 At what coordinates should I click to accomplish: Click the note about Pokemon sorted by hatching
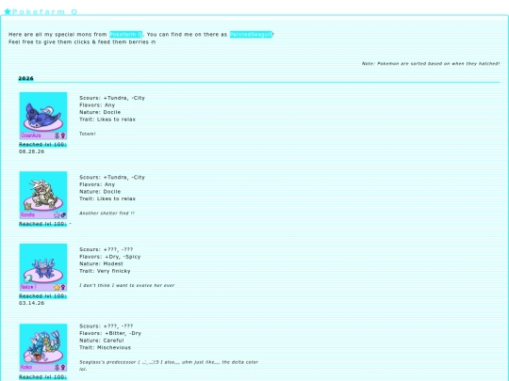coord(431,64)
